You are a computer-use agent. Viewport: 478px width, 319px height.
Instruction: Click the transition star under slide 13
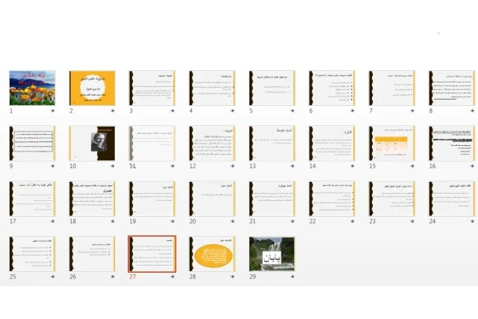(x=292, y=166)
